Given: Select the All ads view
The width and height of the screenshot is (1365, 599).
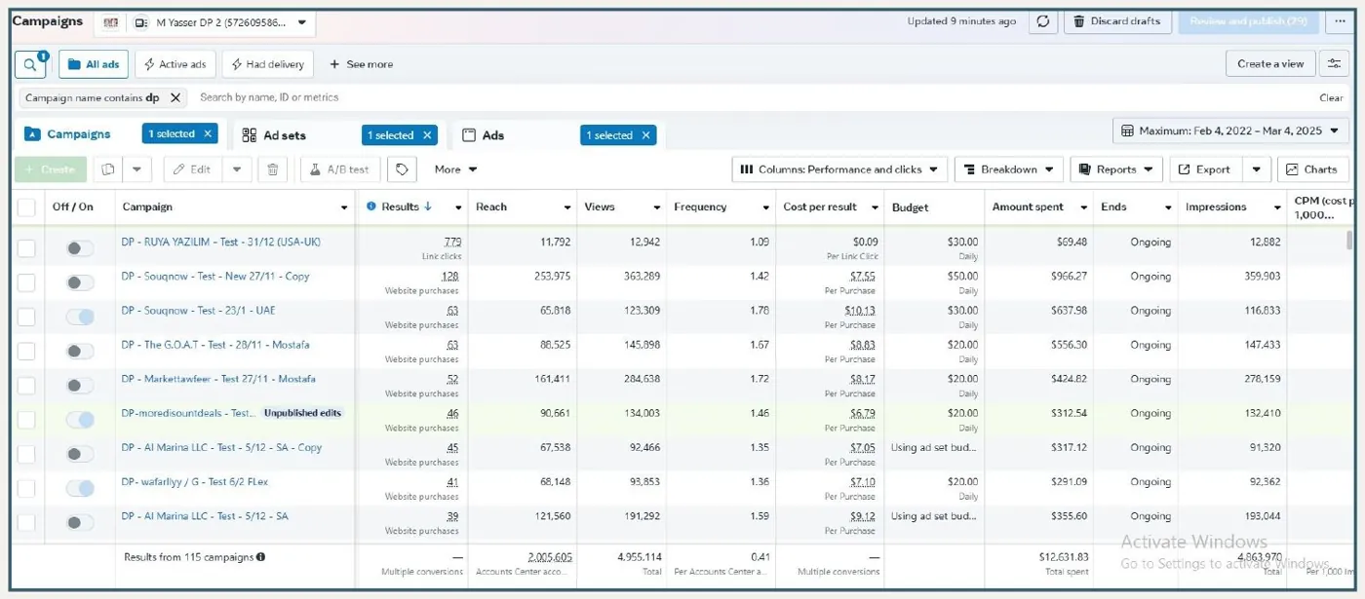Looking at the screenshot, I should [x=94, y=64].
